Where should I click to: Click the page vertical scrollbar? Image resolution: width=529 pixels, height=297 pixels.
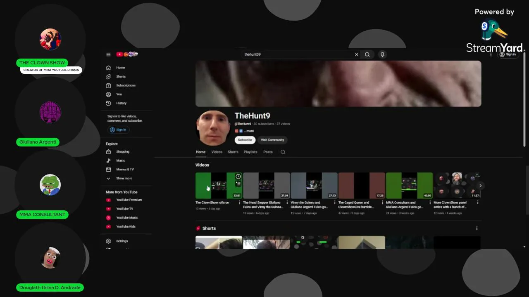tap(524, 99)
